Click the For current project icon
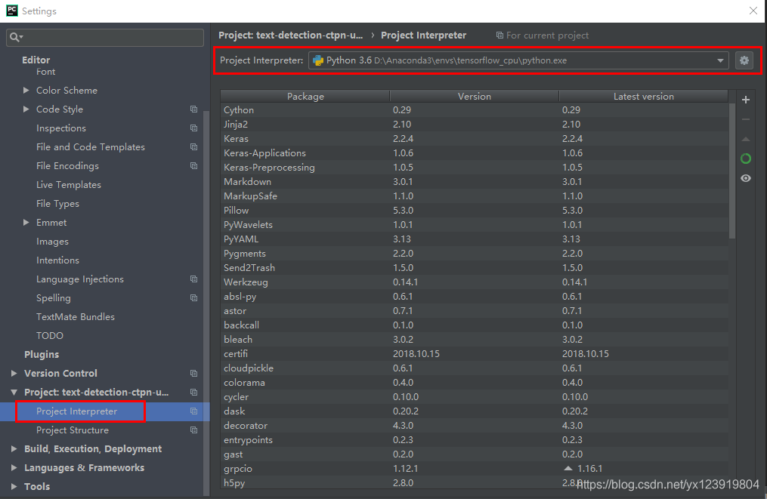 pos(499,35)
